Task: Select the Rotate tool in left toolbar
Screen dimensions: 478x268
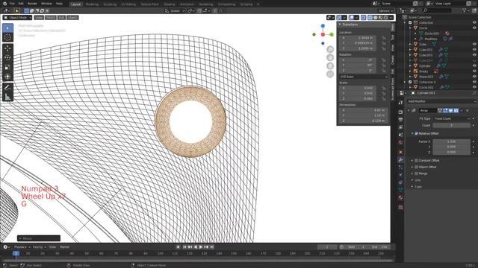Action: click(8, 57)
